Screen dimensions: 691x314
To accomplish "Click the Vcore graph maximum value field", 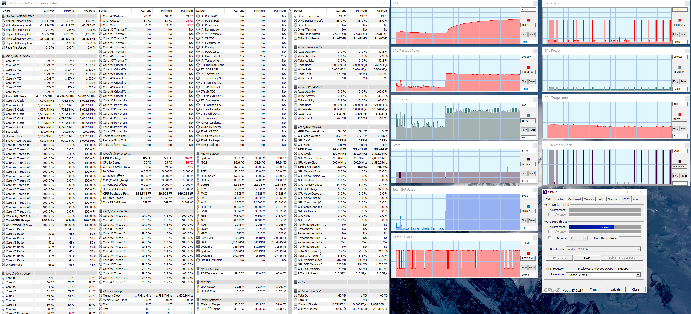I will tap(528, 151).
